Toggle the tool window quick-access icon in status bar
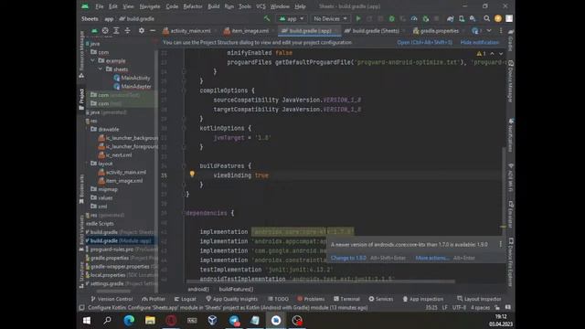 point(81,308)
